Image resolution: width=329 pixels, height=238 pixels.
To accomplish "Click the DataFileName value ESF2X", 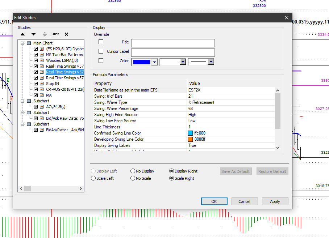I will (x=231, y=90).
